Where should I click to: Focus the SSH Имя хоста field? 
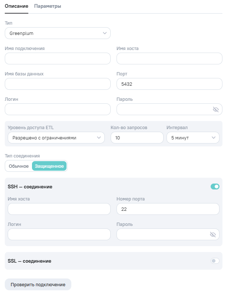click(x=59, y=209)
